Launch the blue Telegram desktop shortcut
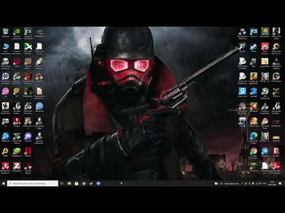Viewport: 285px width, 213px height. (265, 152)
